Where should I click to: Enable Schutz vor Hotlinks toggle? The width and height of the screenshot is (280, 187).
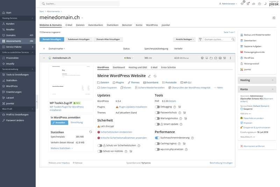point(100,151)
